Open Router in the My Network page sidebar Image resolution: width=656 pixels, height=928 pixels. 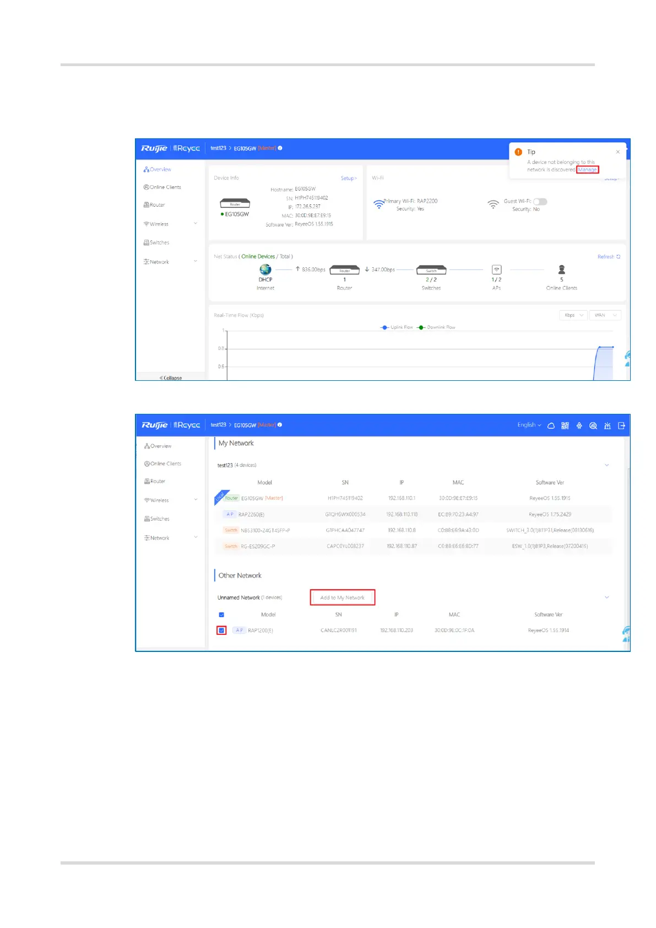[155, 481]
